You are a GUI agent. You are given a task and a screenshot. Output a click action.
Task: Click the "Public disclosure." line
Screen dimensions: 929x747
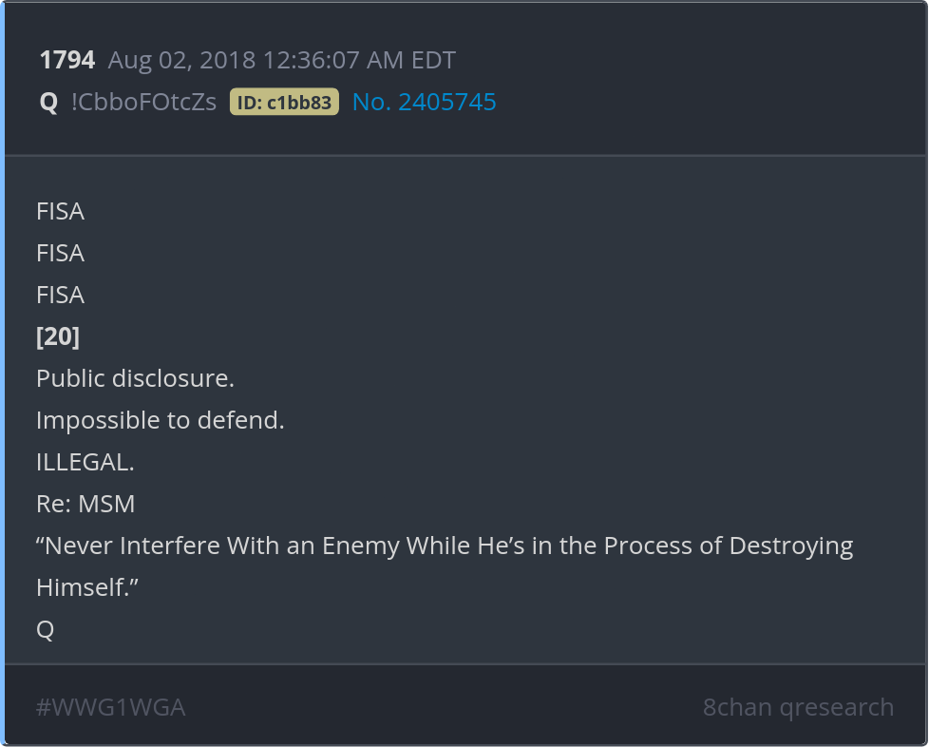pos(135,378)
